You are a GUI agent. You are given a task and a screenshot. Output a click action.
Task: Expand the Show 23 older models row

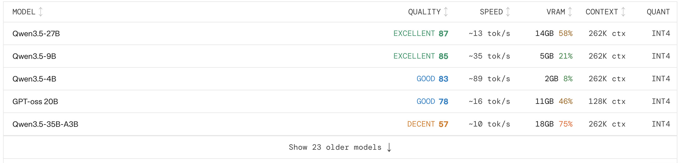[340, 147]
